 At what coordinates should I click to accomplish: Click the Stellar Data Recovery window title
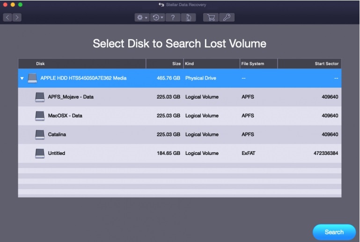(x=186, y=5)
